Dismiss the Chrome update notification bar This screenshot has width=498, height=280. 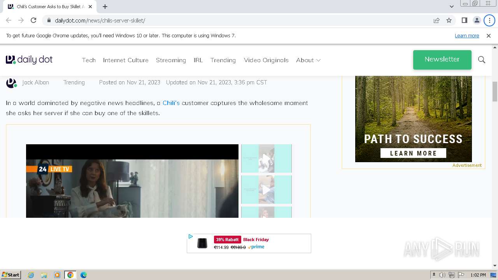tap(489, 36)
